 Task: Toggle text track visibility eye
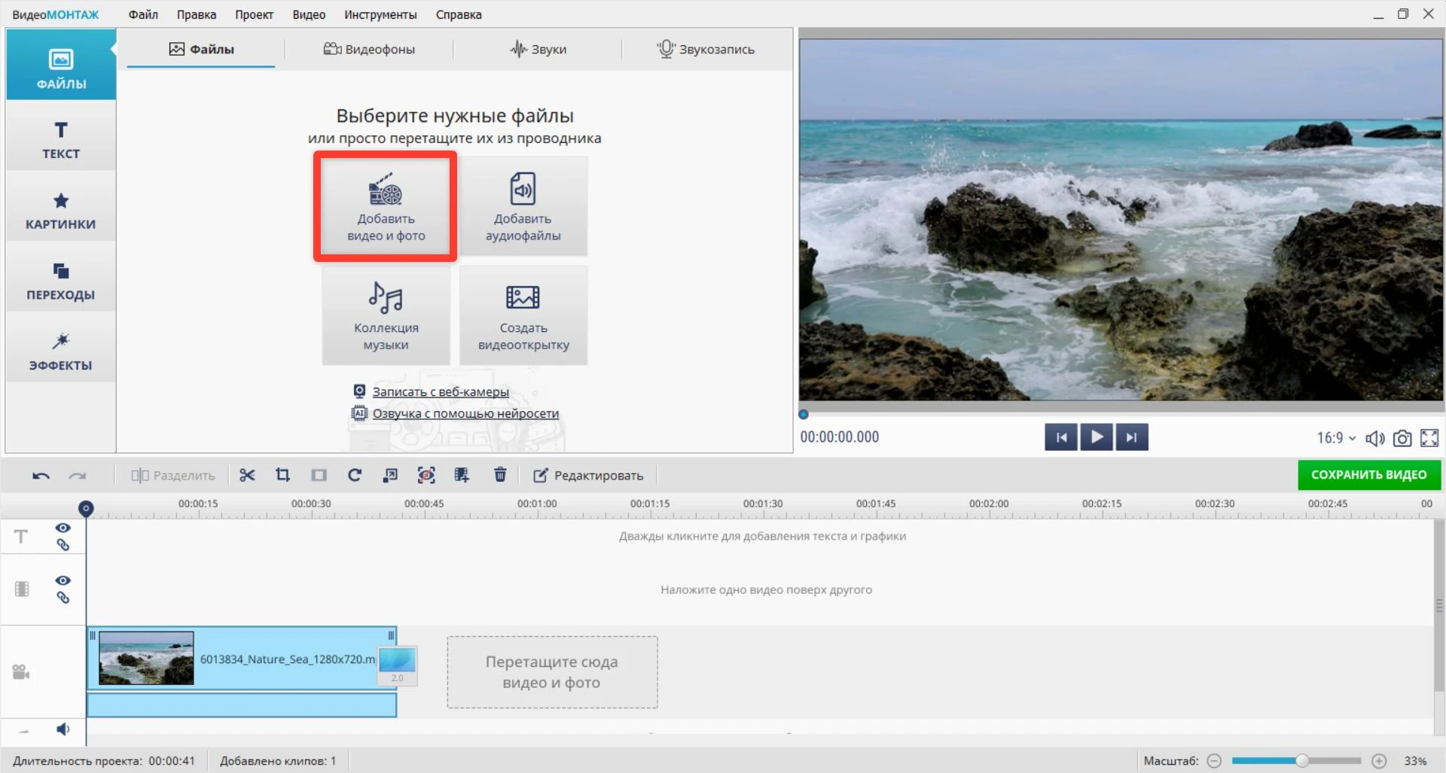pyautogui.click(x=63, y=528)
